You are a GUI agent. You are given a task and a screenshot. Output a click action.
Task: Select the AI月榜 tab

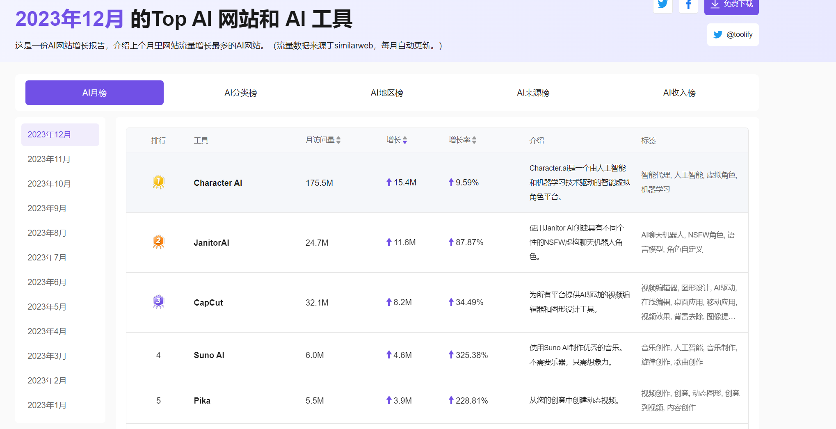[94, 93]
